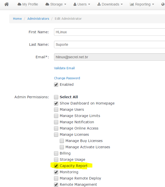Focus the First Name field
Image resolution: width=165 pixels, height=187 pixels.
pos(110,32)
